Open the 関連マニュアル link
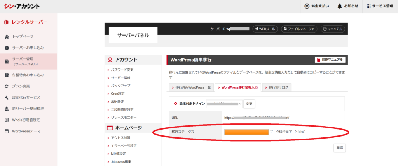The width and height of the screenshot is (398, 166). coord(330,60)
